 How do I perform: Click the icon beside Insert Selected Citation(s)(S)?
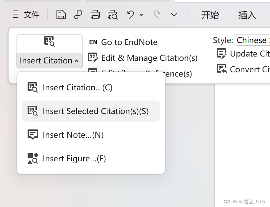[33, 111]
